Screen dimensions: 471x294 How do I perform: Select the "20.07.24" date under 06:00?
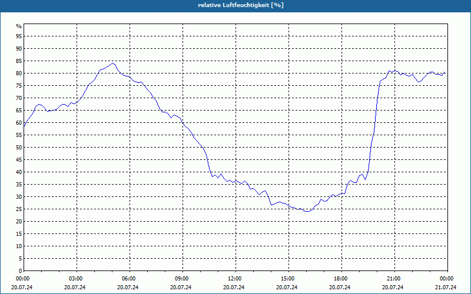click(x=128, y=288)
